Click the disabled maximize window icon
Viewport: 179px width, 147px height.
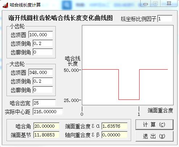(x=155, y=3)
